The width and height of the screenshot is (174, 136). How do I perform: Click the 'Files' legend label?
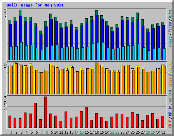pos(170,27)
